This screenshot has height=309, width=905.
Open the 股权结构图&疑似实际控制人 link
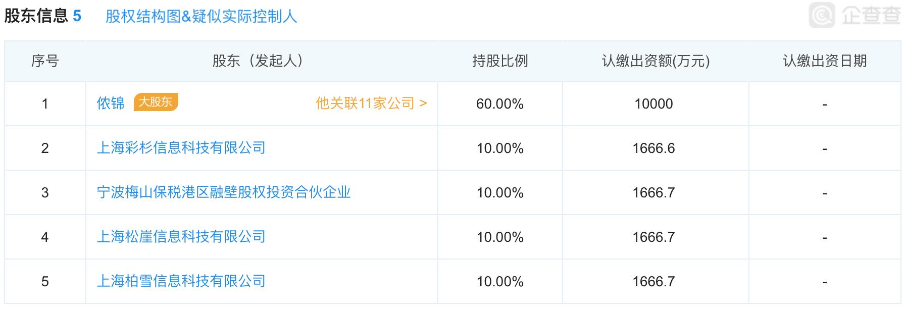201,16
